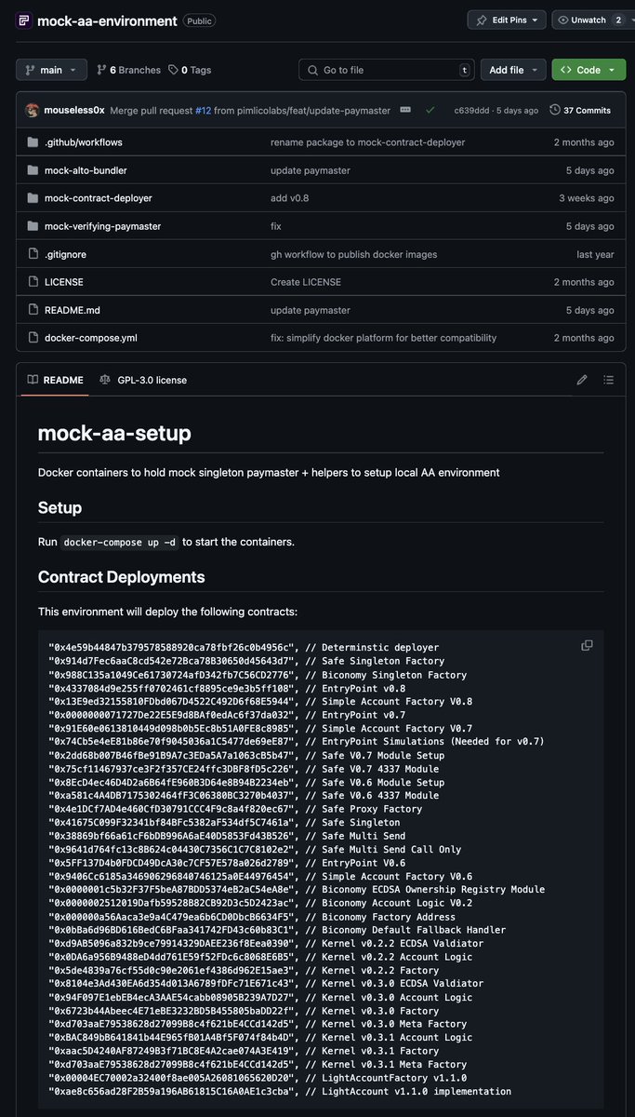View the 0 Tags link
635x1117 pixels.
(190, 70)
